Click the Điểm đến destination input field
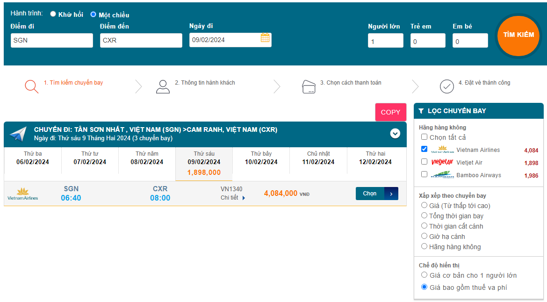Screen dimensions: 547x302 [x=141, y=40]
